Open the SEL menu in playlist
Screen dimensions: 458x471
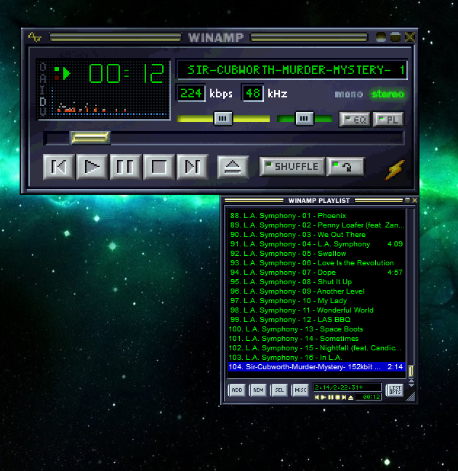(279, 390)
